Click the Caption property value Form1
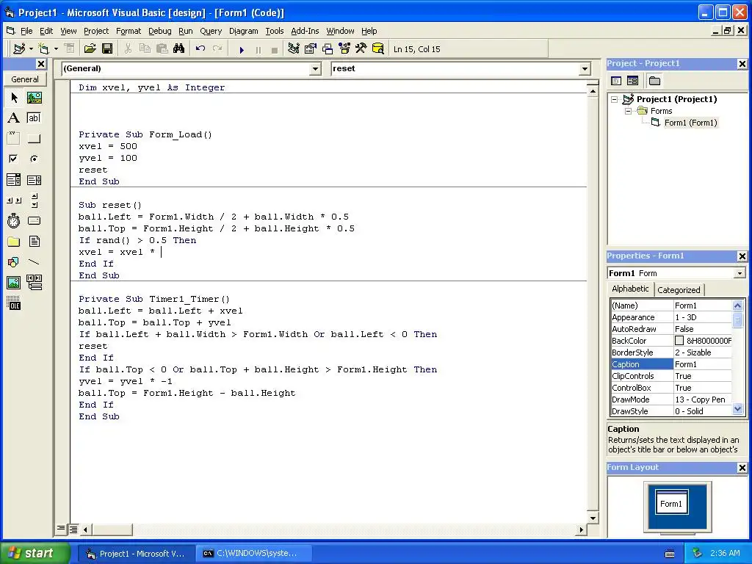The image size is (752, 564). point(703,364)
